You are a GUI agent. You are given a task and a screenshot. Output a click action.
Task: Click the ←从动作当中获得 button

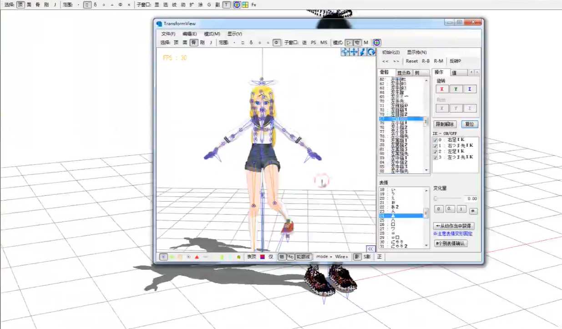pos(454,226)
